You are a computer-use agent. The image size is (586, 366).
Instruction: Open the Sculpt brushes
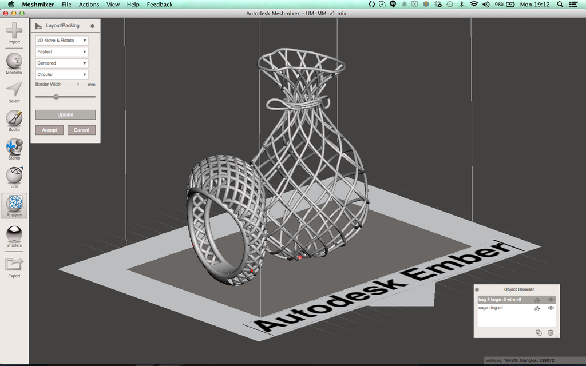14,121
